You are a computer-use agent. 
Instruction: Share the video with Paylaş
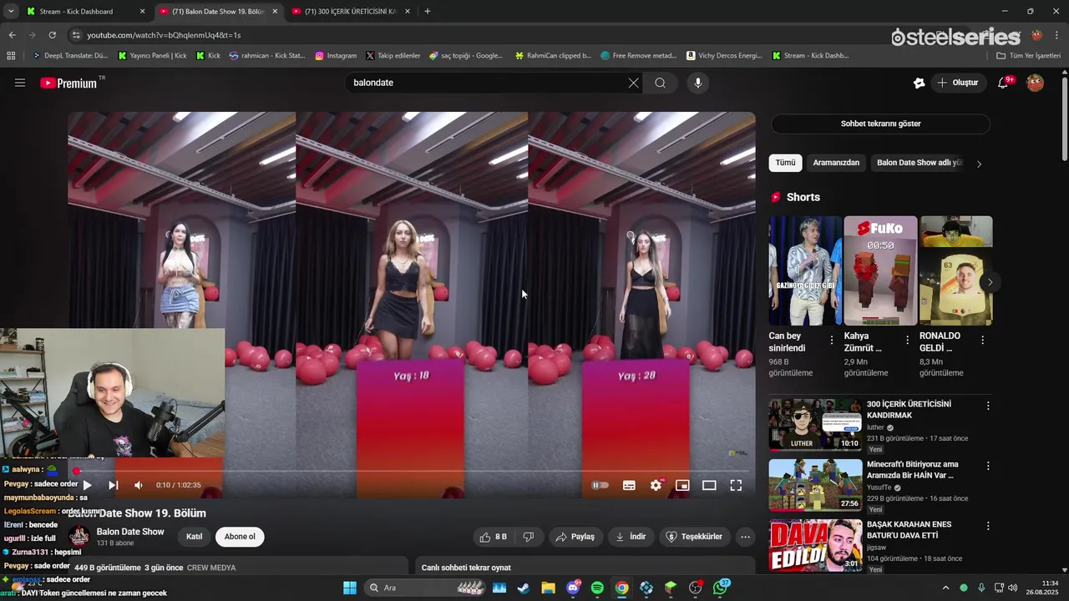tap(575, 537)
